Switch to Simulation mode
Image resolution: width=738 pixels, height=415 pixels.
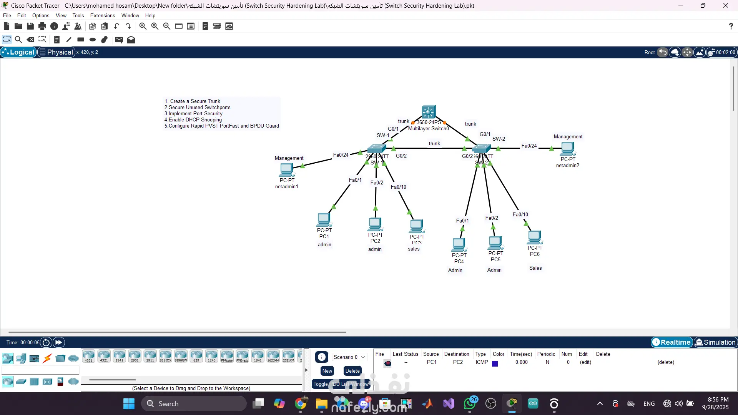coord(715,342)
